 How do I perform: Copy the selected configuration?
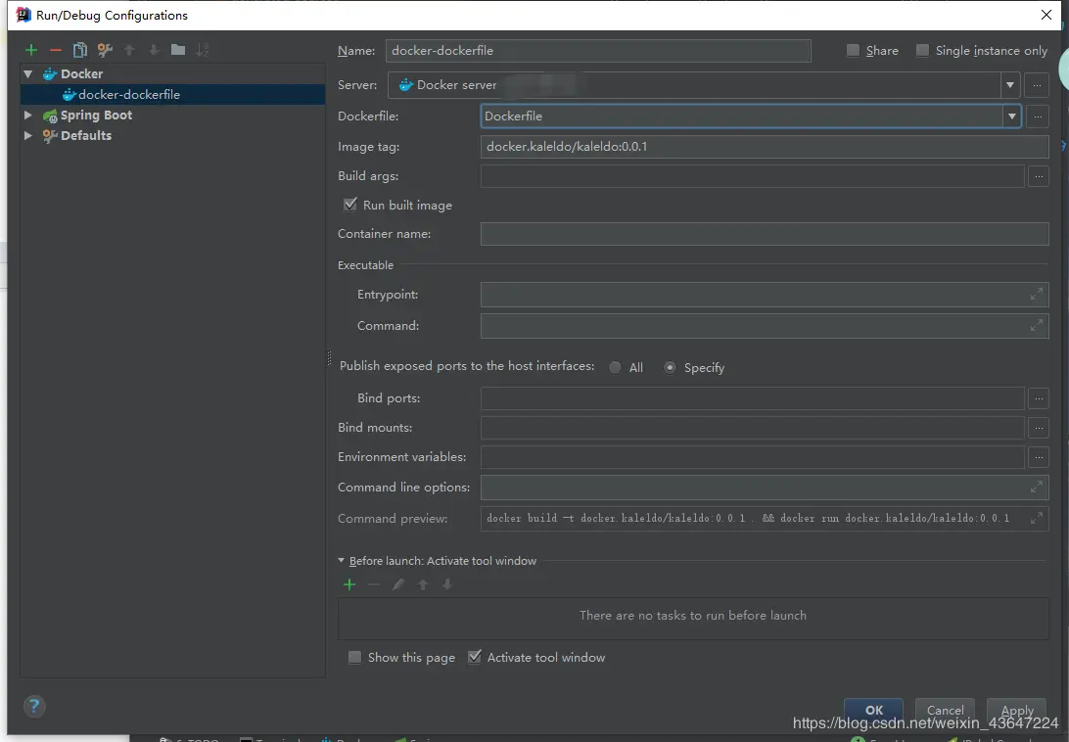coord(79,50)
